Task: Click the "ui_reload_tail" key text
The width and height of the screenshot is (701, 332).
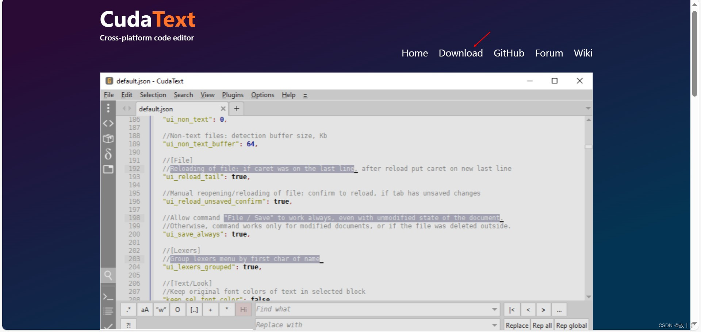Action: [193, 177]
